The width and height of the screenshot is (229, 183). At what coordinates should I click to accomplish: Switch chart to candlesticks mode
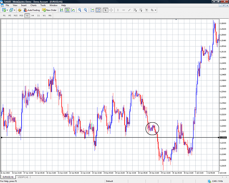pyautogui.click(x=67, y=10)
